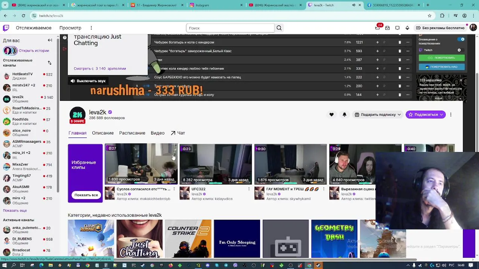479x269 pixels.
Task: Open Открыть истории link
Action: tap(34, 51)
